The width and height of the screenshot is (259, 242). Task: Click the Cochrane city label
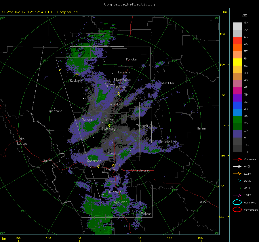coord(94,161)
